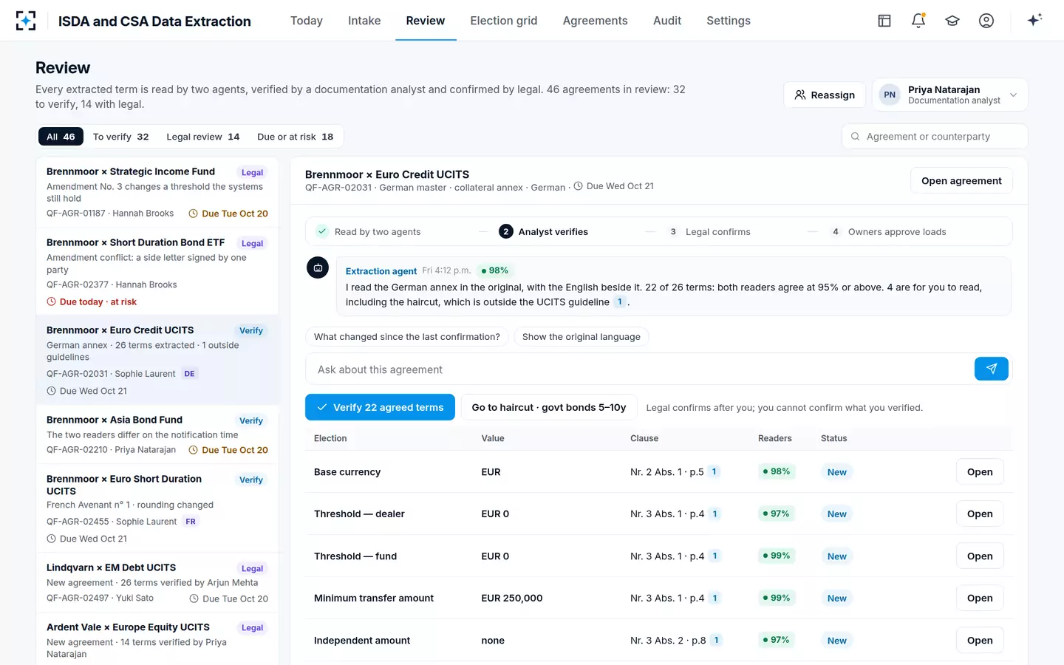The image size is (1064, 665).
Task: Click the PN avatar initials
Action: coord(890,95)
